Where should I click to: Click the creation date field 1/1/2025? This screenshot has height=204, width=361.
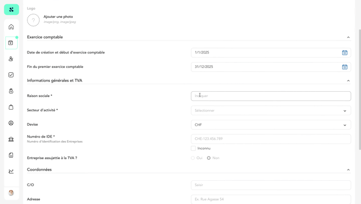[270, 53]
